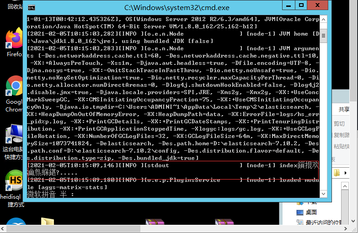Click the bottom horizontal scrollbar thumb

[x=73, y=228]
